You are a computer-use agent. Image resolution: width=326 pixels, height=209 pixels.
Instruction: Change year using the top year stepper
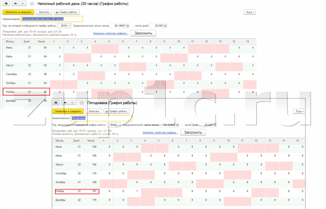(x=69, y=26)
